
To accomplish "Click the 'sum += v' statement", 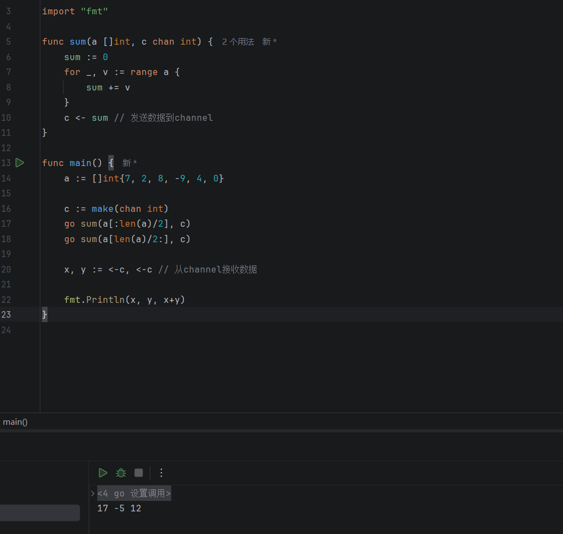I will [108, 88].
